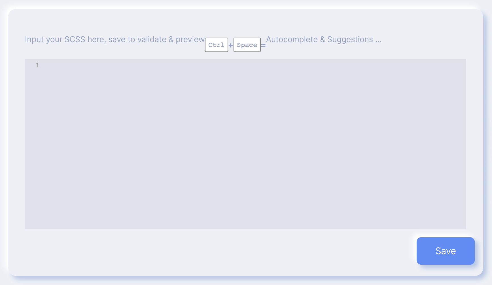Focus the SCSS code editor area
Viewport: 492px width, 285px height.
click(x=245, y=144)
